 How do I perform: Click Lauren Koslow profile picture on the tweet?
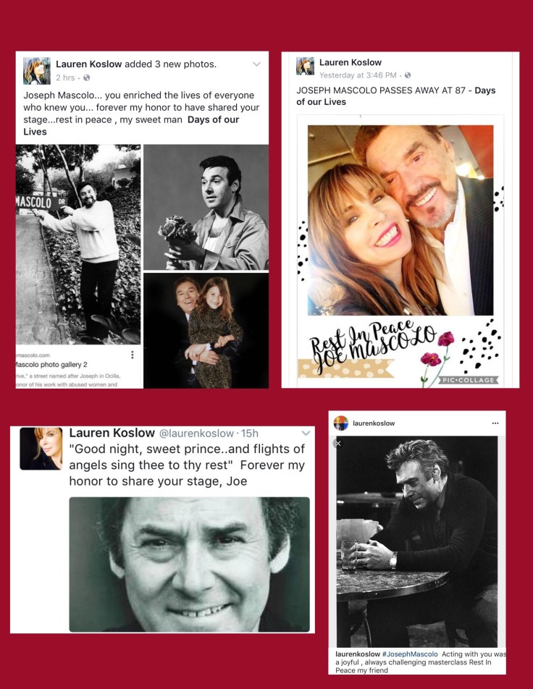tap(41, 449)
